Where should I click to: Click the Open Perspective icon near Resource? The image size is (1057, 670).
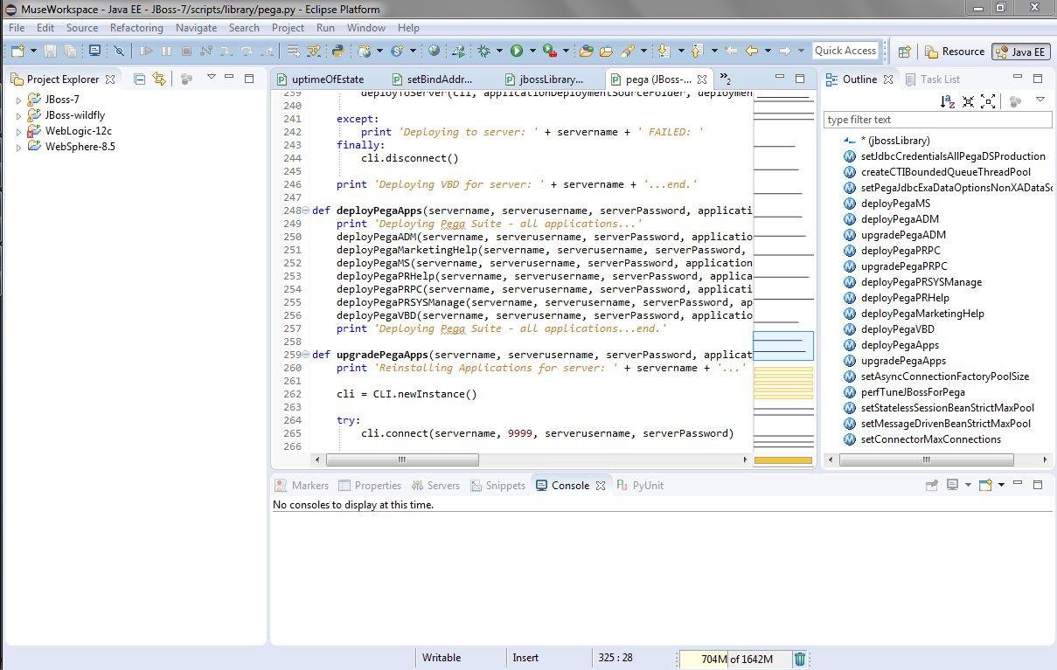[905, 51]
